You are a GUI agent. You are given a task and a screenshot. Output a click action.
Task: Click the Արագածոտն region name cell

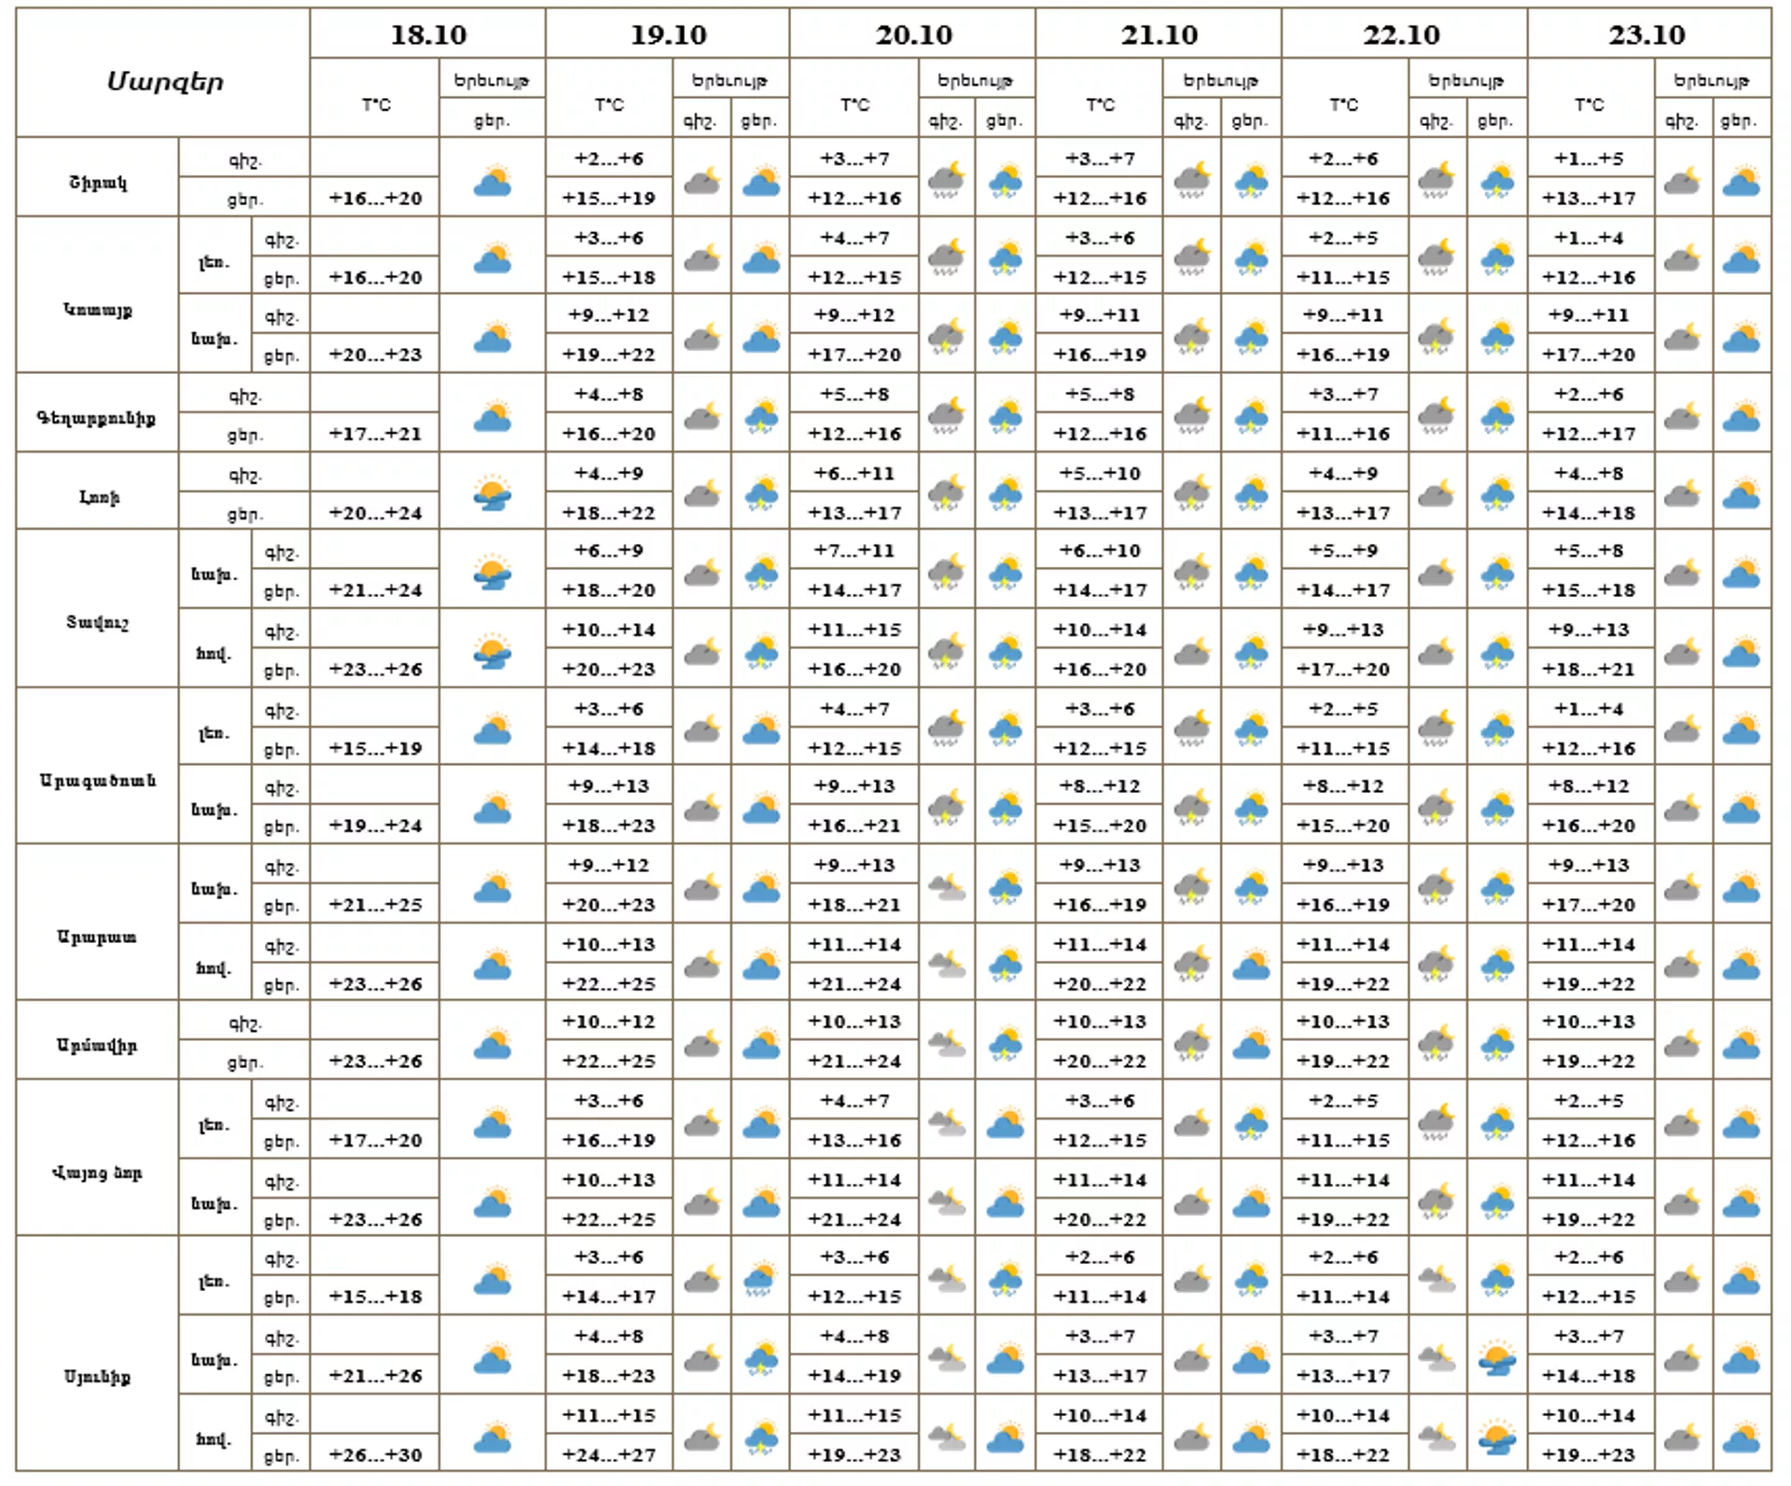(97, 780)
